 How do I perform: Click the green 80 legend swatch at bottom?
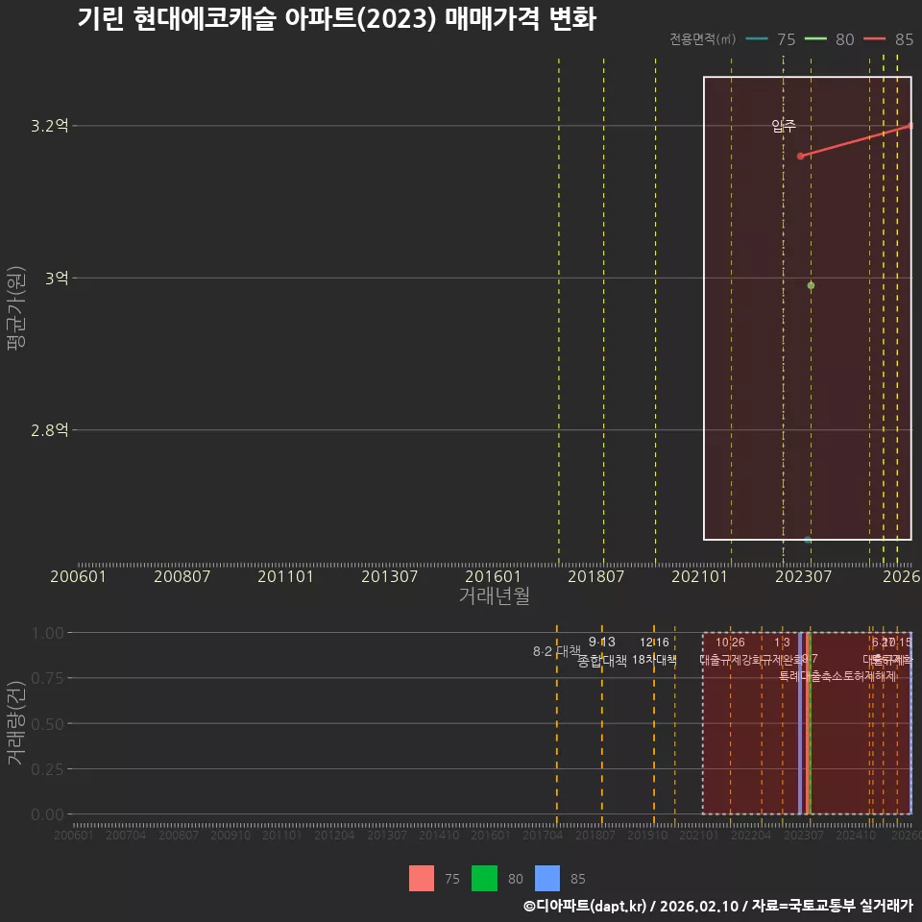(x=484, y=878)
